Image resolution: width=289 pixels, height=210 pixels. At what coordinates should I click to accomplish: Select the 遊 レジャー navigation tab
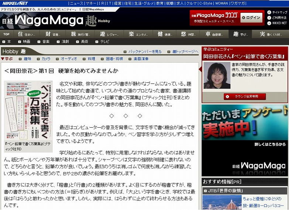coord(110,34)
